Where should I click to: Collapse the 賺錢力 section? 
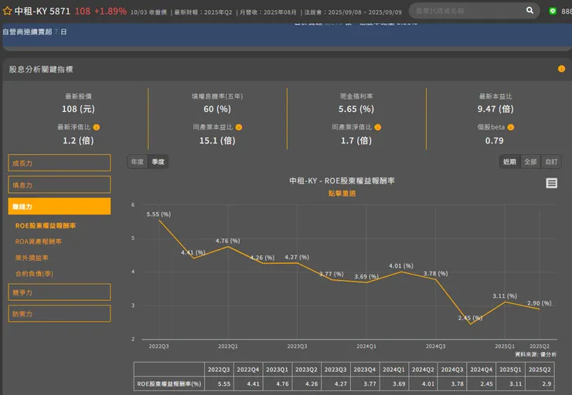point(59,207)
